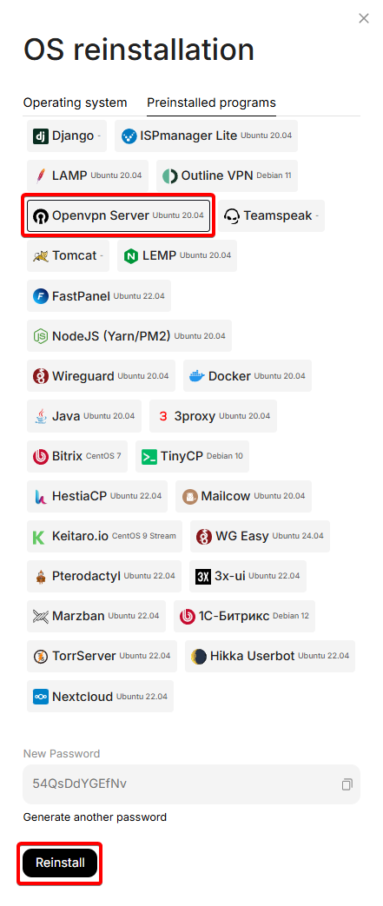Screen dimensions: 383x906
Task: Choose the Docker whale icon
Action: coord(197,376)
